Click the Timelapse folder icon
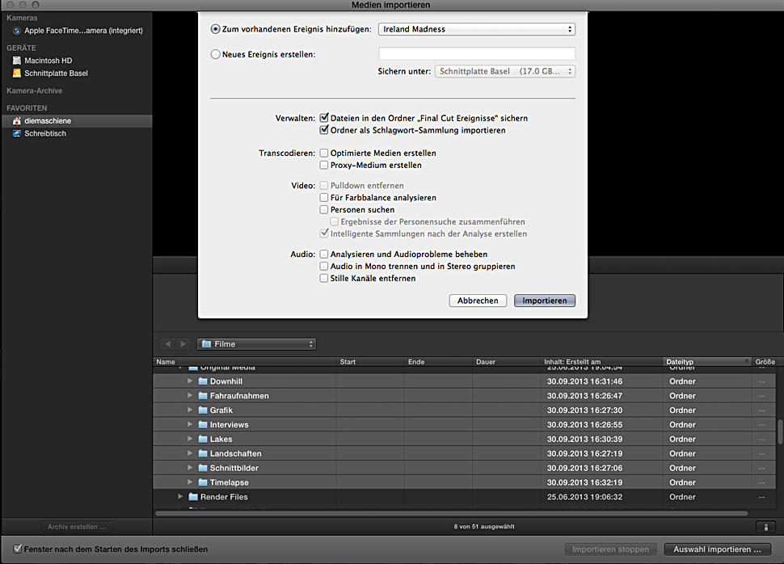Screen dimensions: 784x564 tap(203, 482)
